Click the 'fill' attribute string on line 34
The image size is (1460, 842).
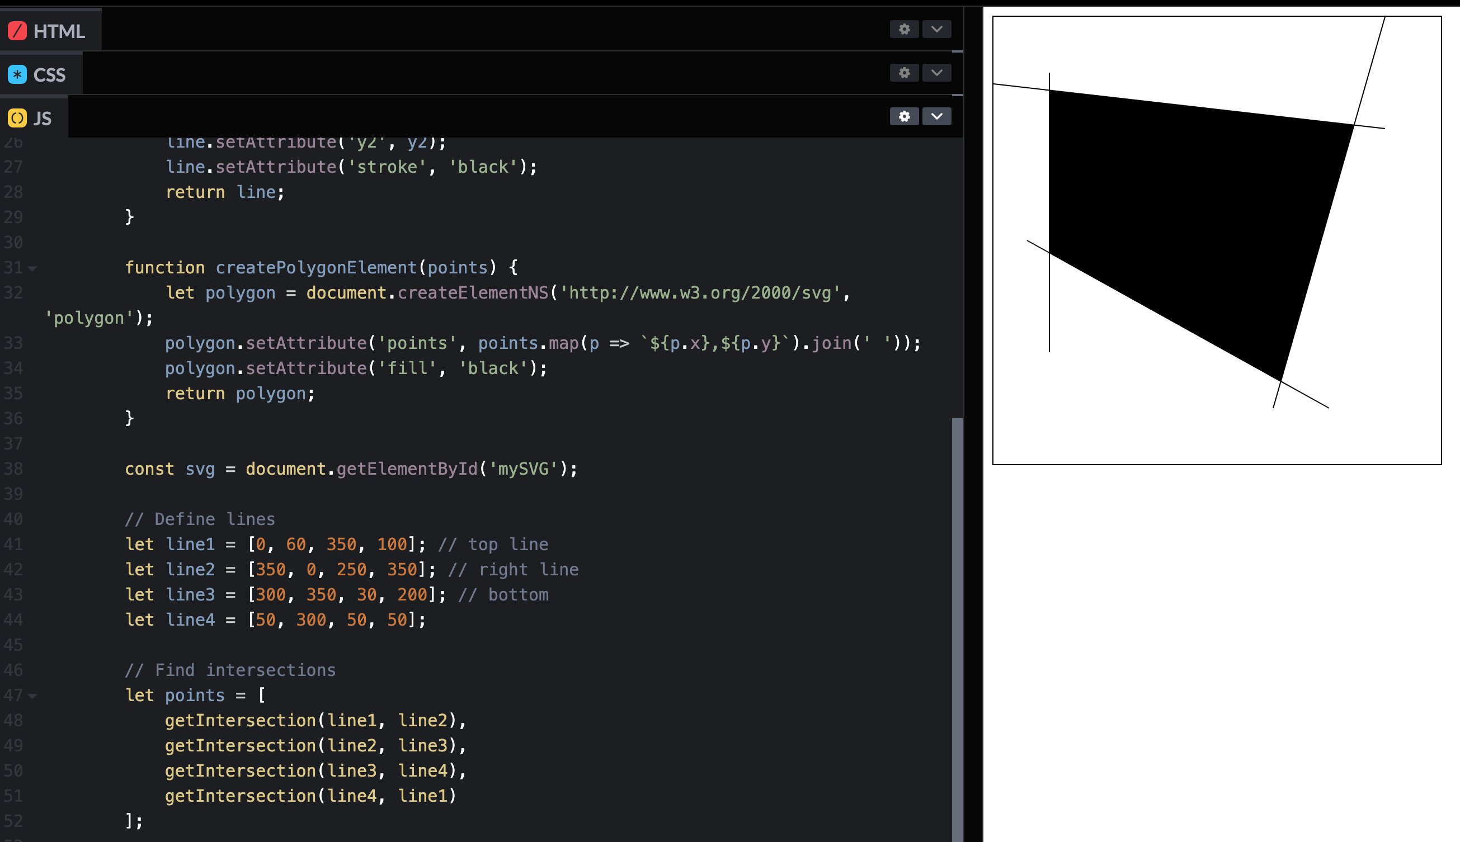tap(407, 368)
